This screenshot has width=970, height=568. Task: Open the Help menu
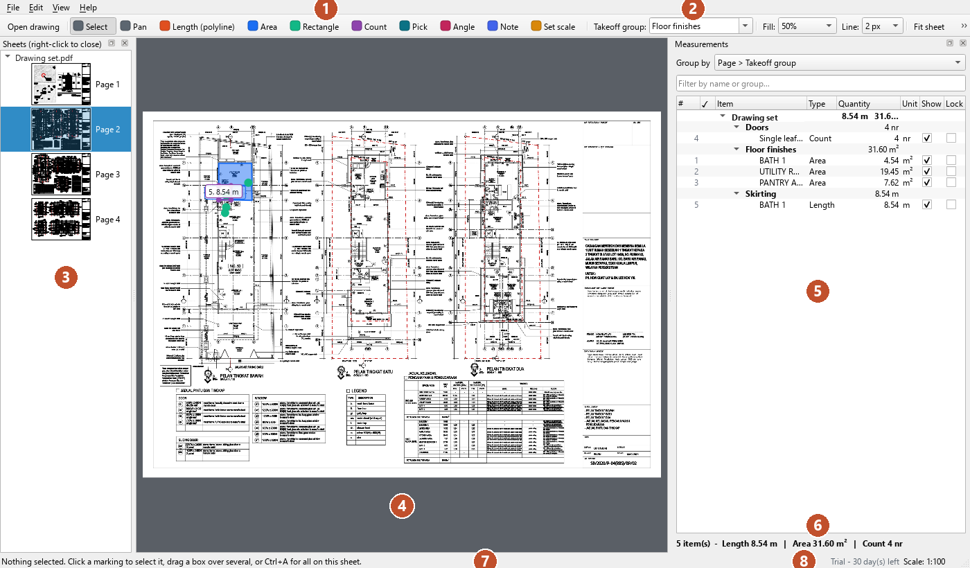[88, 8]
